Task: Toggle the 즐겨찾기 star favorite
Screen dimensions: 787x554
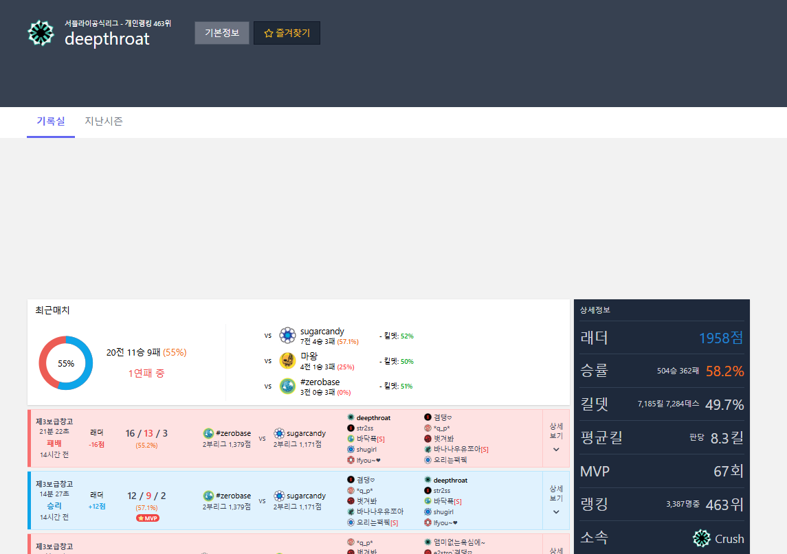Action: [x=287, y=33]
